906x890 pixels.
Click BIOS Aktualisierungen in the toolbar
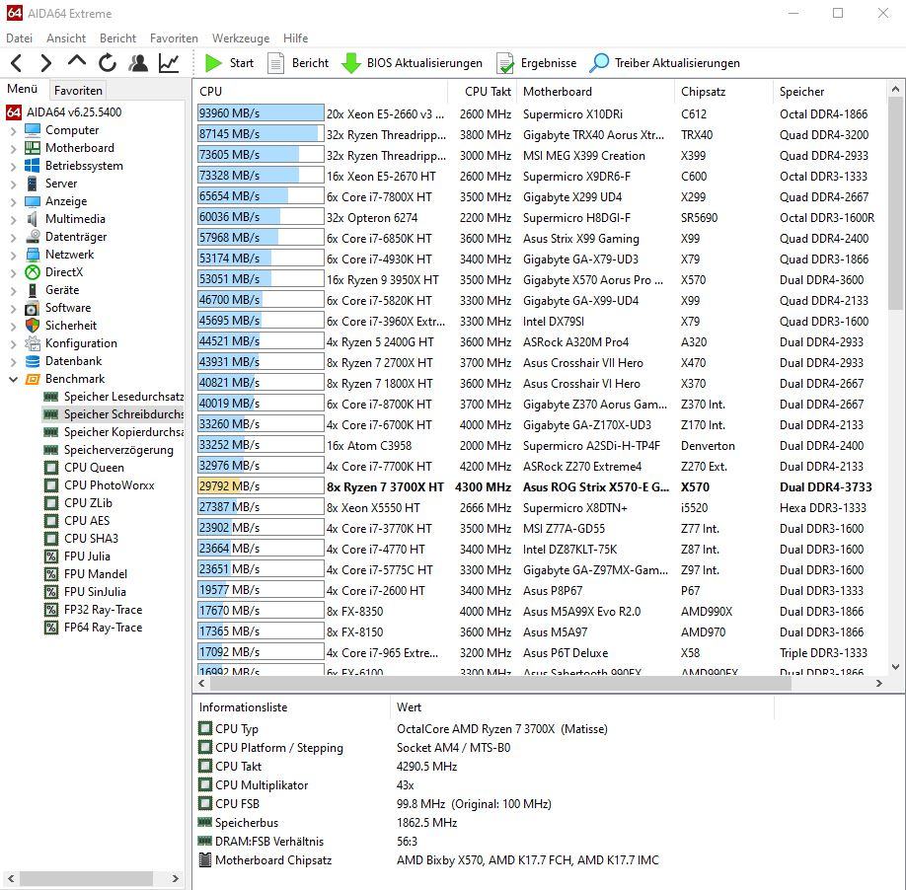click(x=412, y=63)
